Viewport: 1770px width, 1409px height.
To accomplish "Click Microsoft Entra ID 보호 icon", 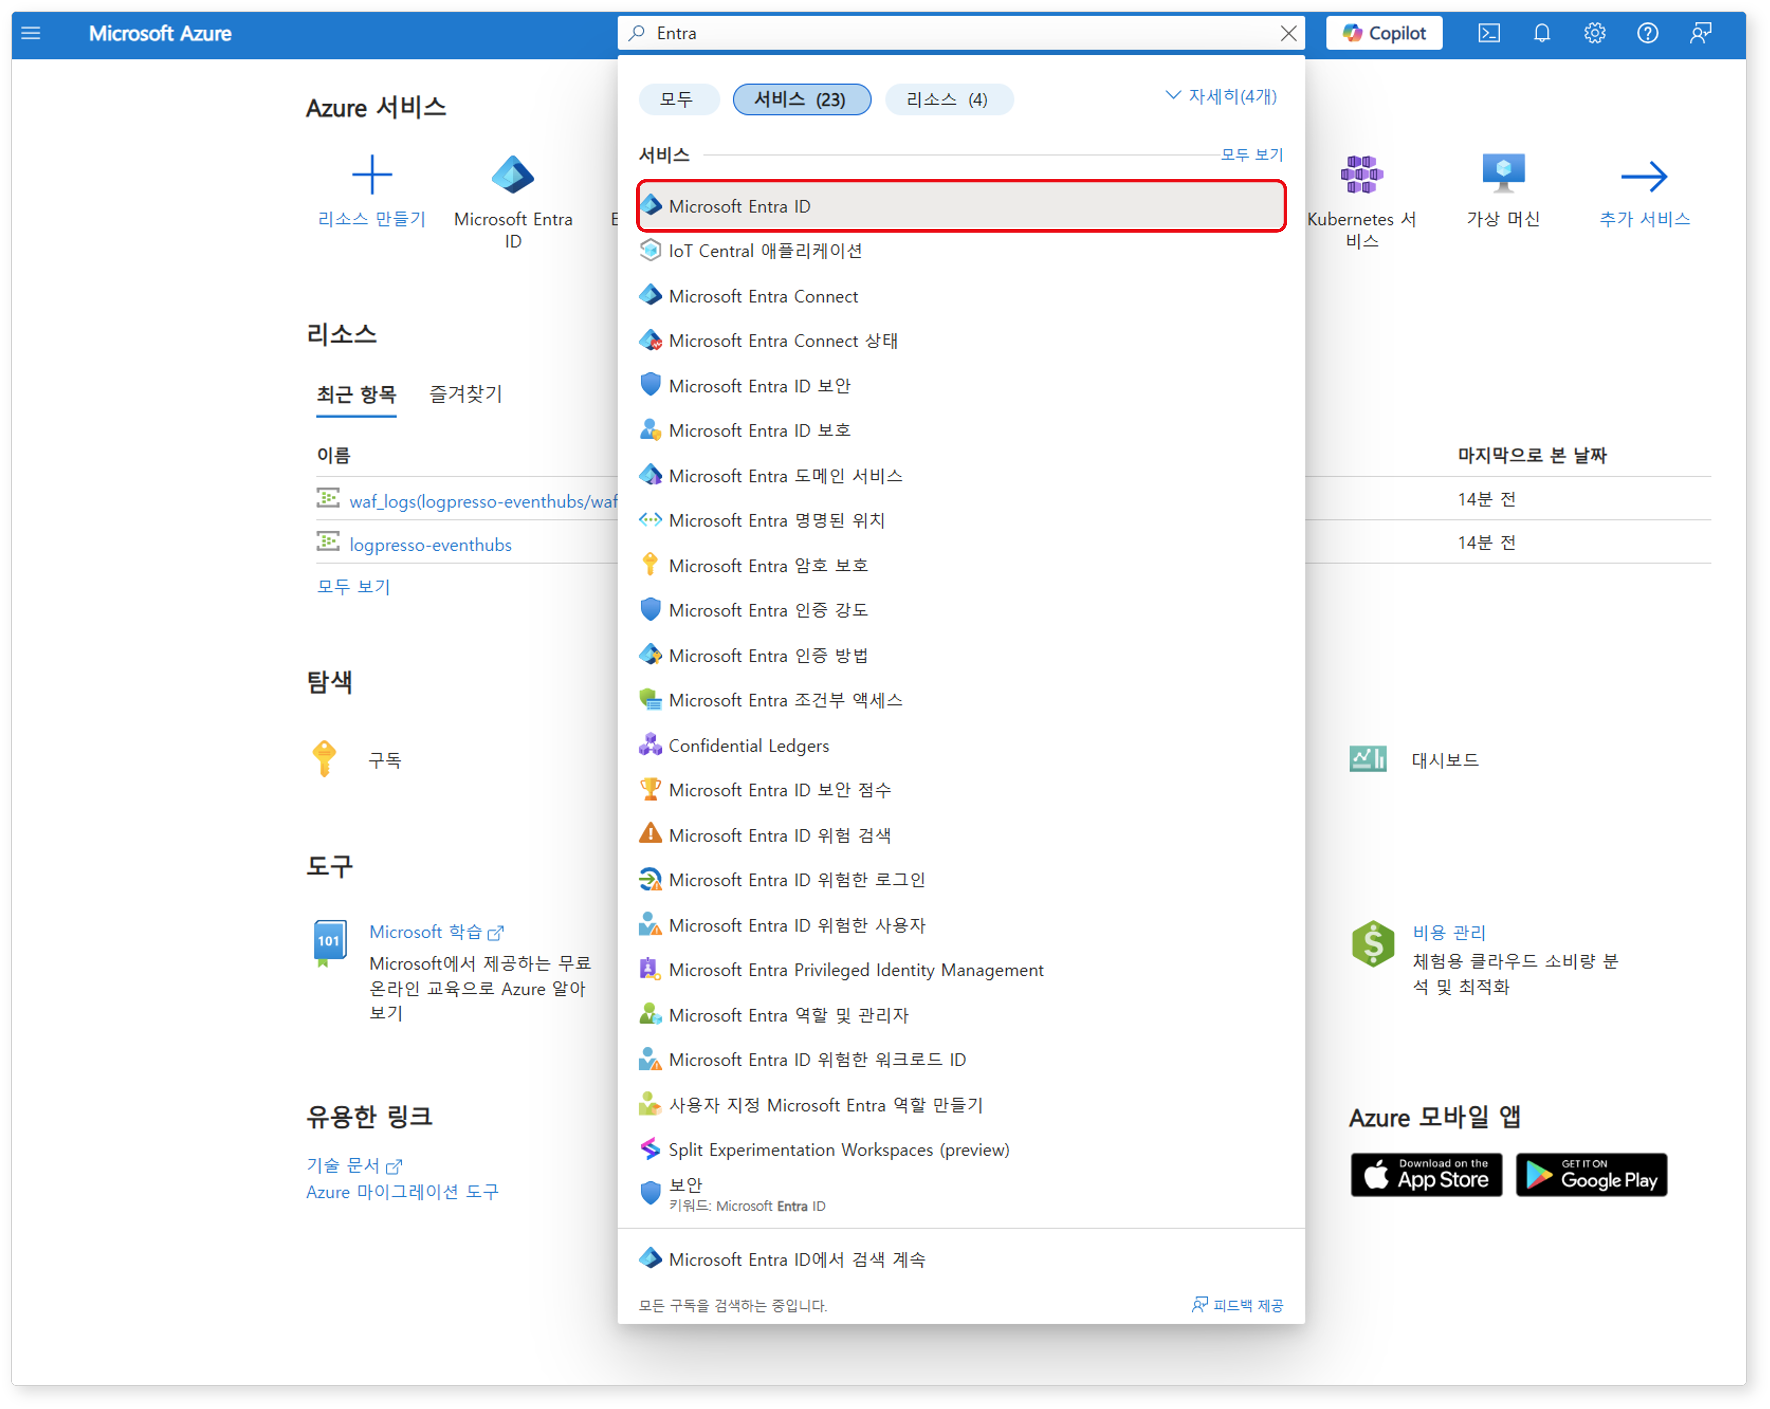I will tap(650, 429).
